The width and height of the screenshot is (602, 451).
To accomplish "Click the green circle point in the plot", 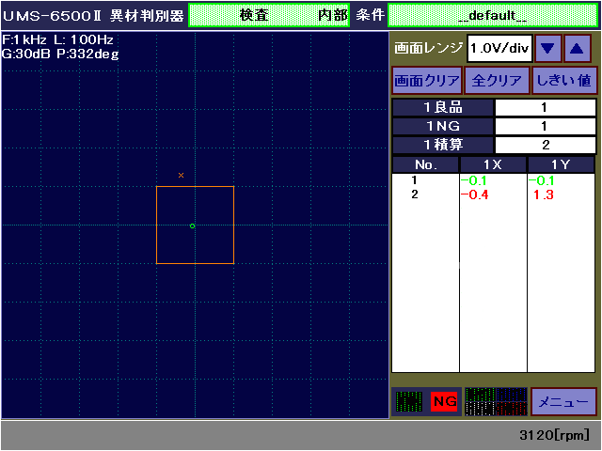I will click(x=192, y=225).
